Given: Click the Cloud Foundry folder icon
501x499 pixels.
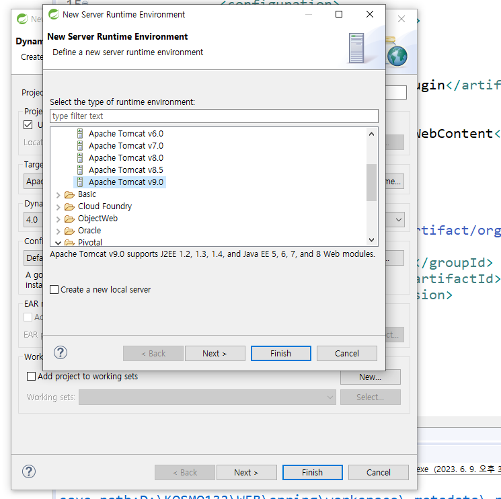Looking at the screenshot, I should (69, 206).
